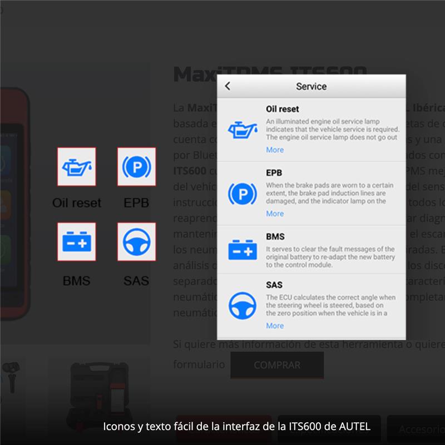Image resolution: width=445 pixels, height=445 pixels.
Task: Click the "Oil reset" label under the tile
Action: click(x=77, y=202)
